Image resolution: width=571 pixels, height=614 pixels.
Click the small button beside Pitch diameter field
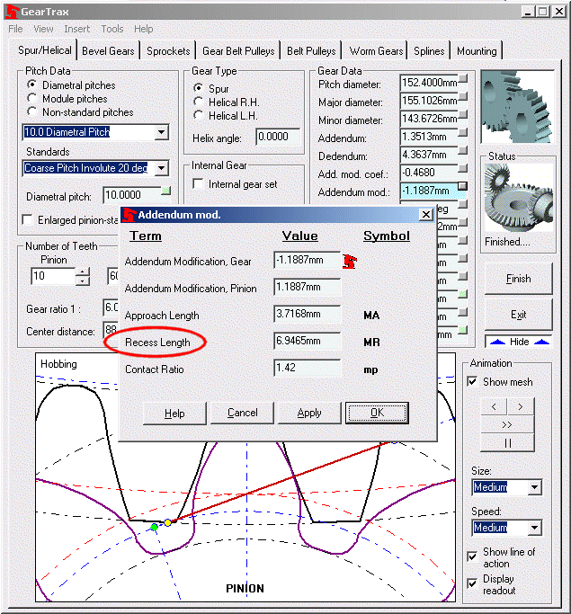[x=463, y=79]
